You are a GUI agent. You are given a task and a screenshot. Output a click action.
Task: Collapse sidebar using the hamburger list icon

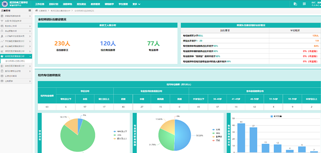coord(30,10)
